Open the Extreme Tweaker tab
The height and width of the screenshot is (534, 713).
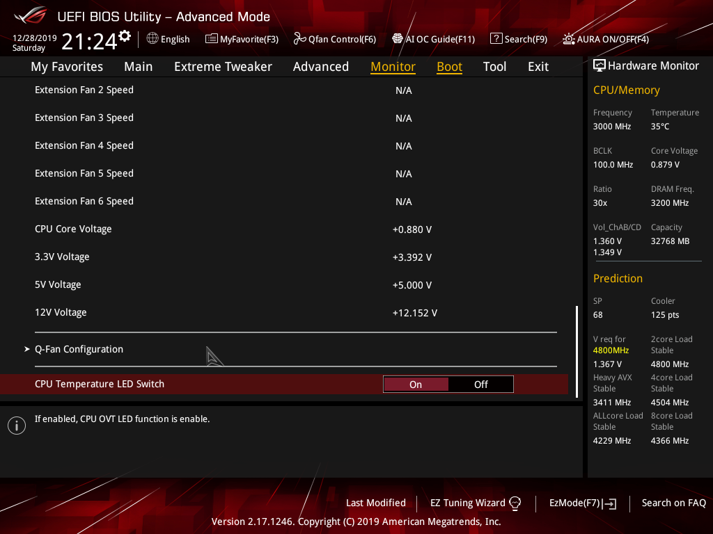pyautogui.click(x=223, y=67)
